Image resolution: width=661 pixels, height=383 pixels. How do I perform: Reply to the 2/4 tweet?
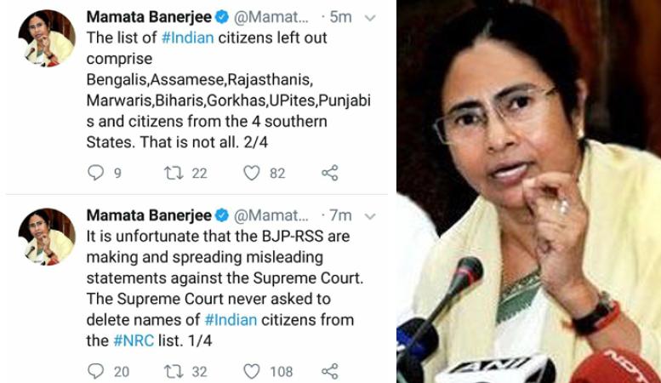pyautogui.click(x=95, y=173)
